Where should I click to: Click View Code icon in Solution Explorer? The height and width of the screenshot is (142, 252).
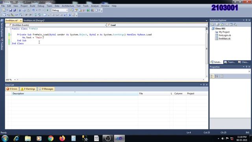(227, 24)
